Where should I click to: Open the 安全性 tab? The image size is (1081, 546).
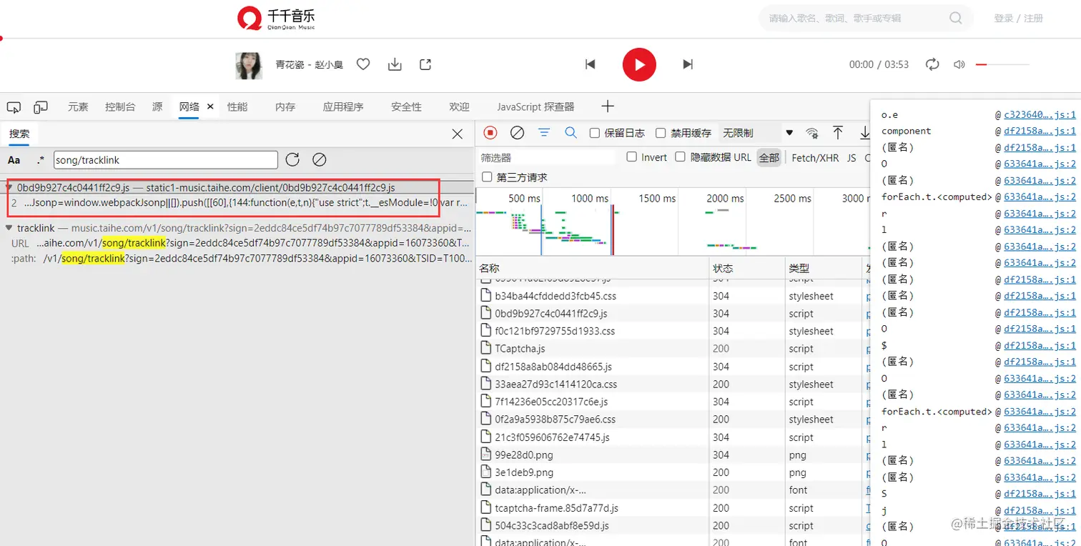coord(406,106)
